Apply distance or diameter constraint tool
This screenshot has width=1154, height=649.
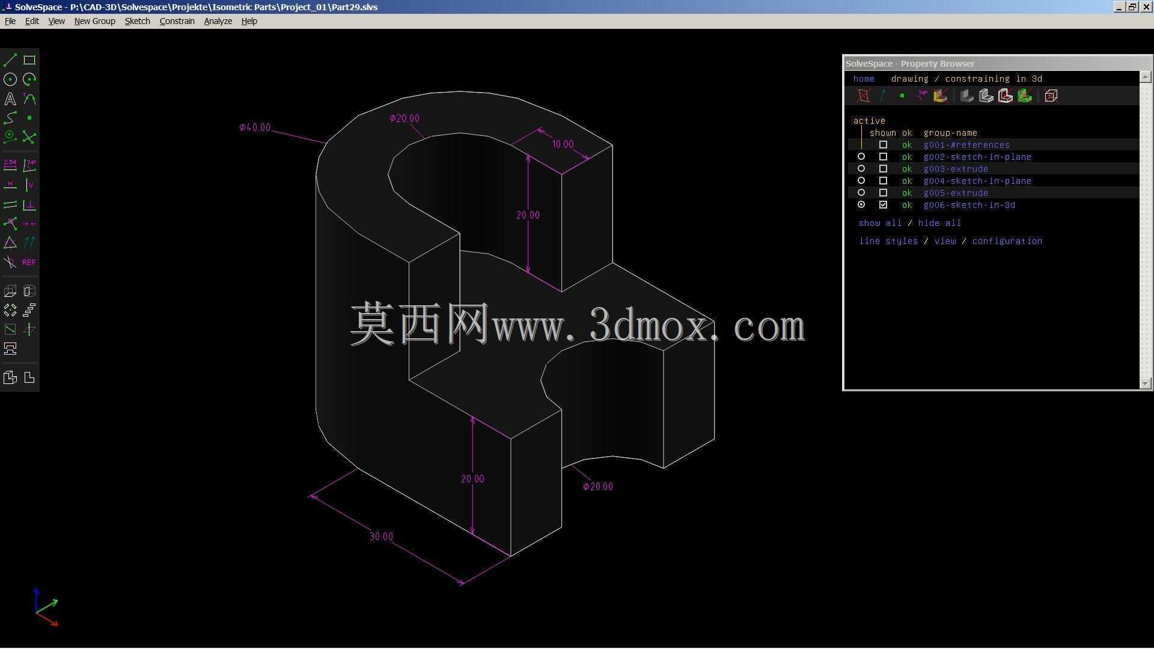click(x=10, y=165)
